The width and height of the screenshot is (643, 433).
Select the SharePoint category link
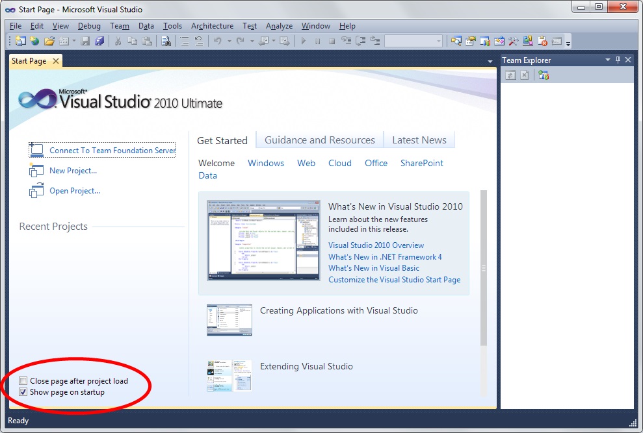421,163
